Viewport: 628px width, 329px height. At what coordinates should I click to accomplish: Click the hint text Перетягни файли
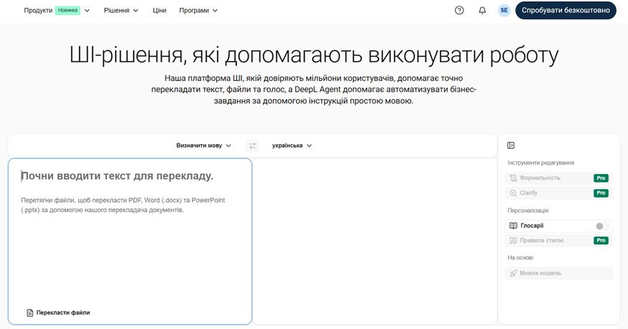click(123, 205)
